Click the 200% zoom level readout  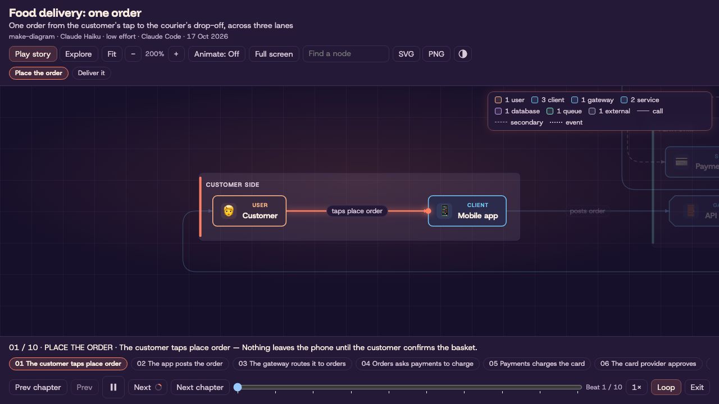154,54
